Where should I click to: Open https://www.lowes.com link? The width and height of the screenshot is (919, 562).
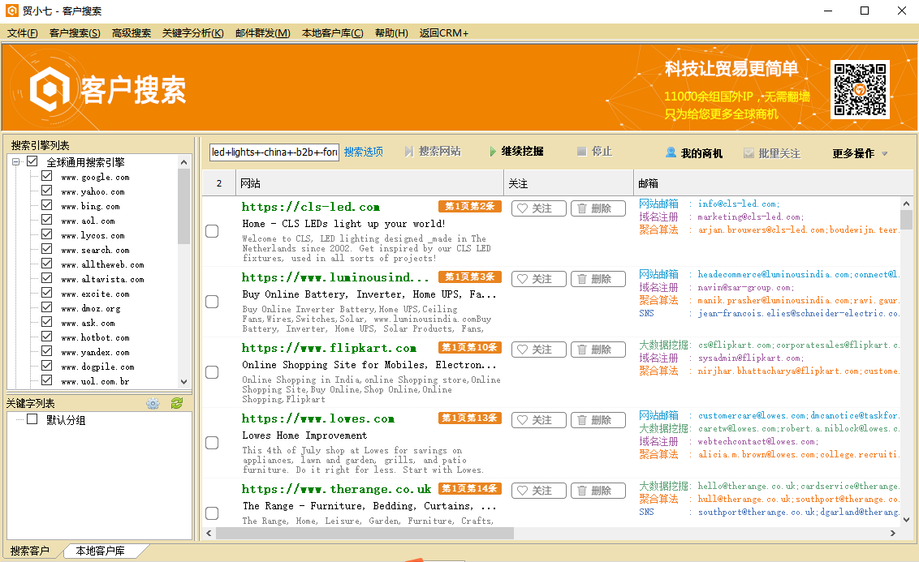(317, 418)
